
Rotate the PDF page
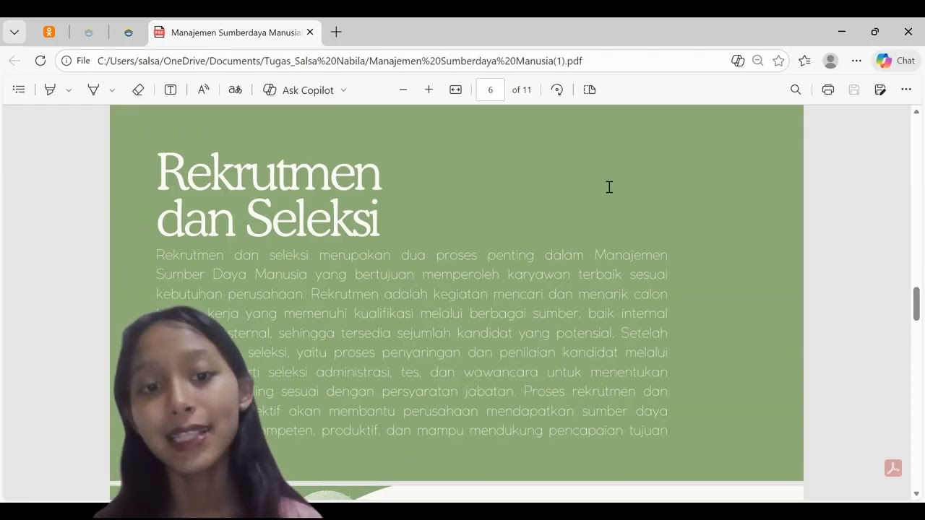pos(556,90)
